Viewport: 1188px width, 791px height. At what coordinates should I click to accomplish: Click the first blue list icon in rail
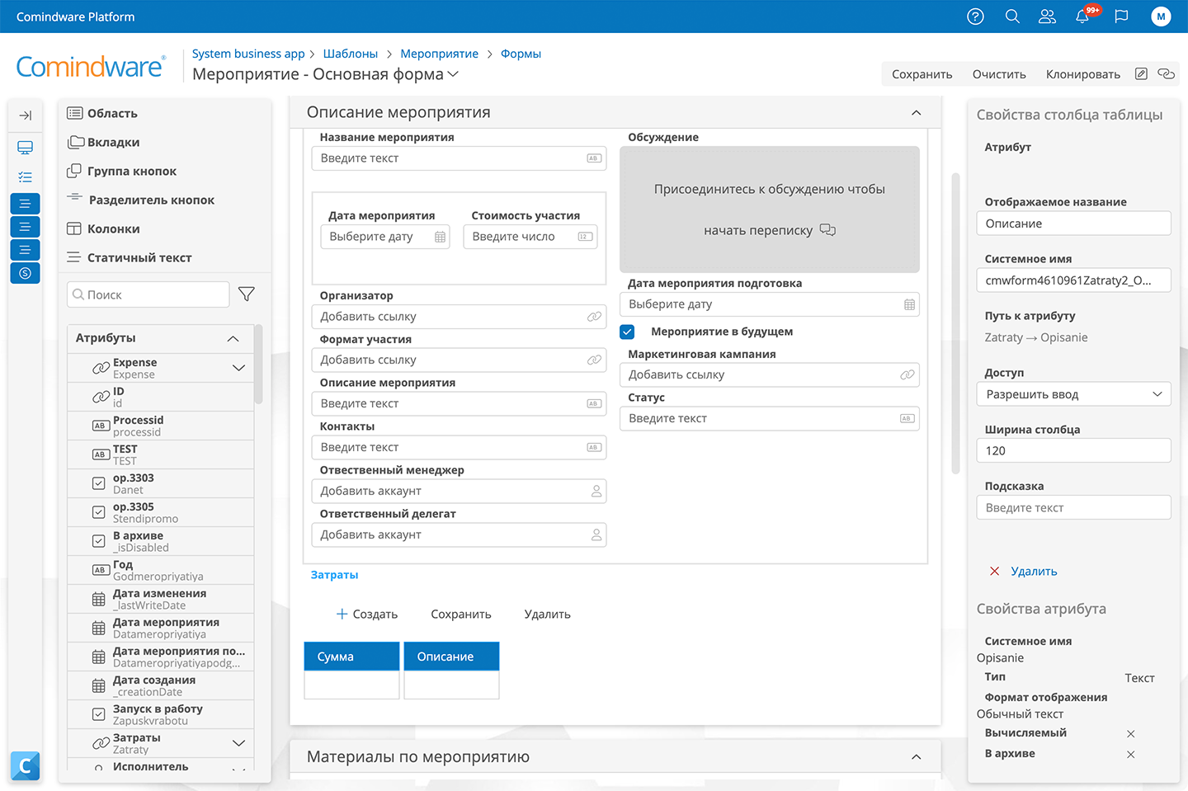coord(25,203)
